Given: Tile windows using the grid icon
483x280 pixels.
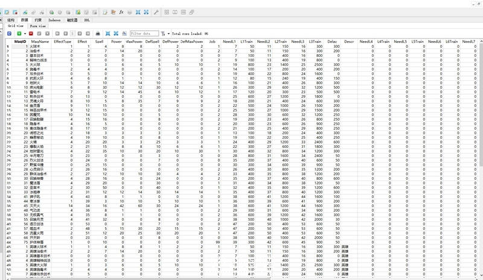Looking at the screenshot, I should click(167, 12).
